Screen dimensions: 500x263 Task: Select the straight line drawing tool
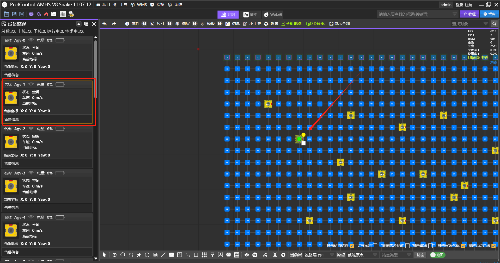(163, 255)
